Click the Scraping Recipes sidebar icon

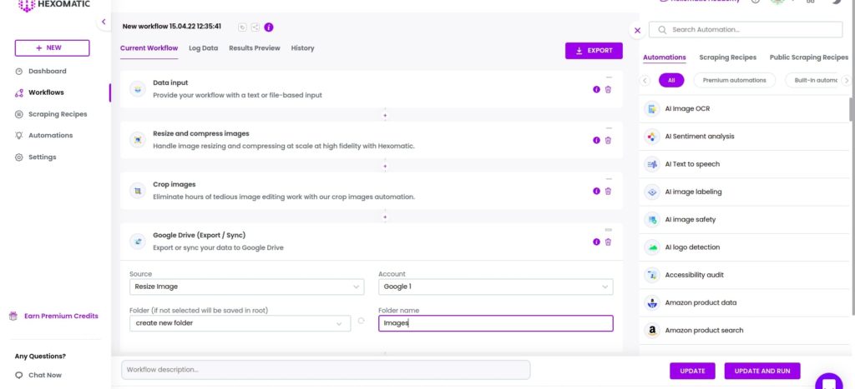(18, 114)
